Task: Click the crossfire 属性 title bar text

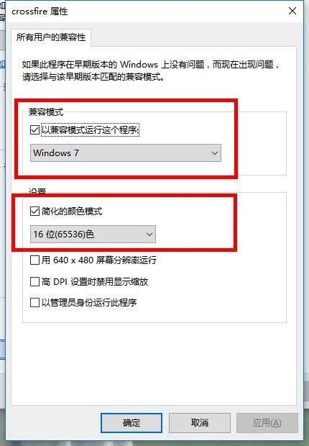Action: coord(40,12)
